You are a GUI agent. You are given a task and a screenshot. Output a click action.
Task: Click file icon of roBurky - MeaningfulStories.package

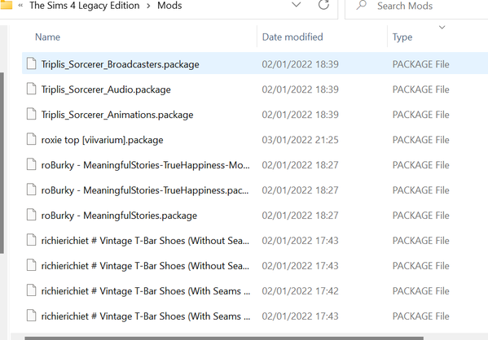(x=31, y=215)
